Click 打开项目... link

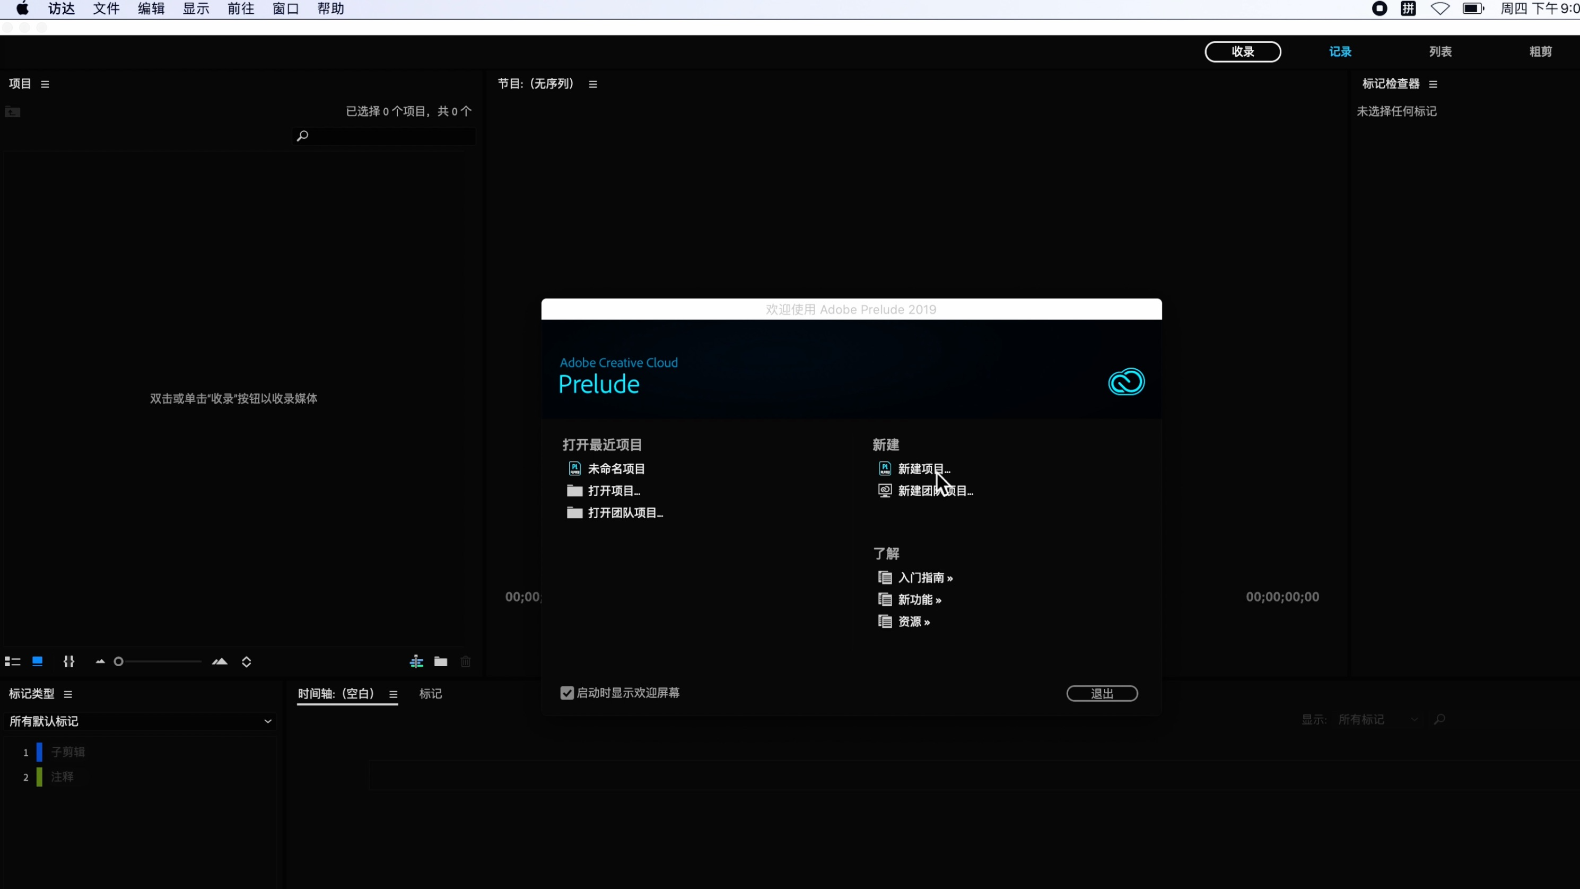(614, 491)
